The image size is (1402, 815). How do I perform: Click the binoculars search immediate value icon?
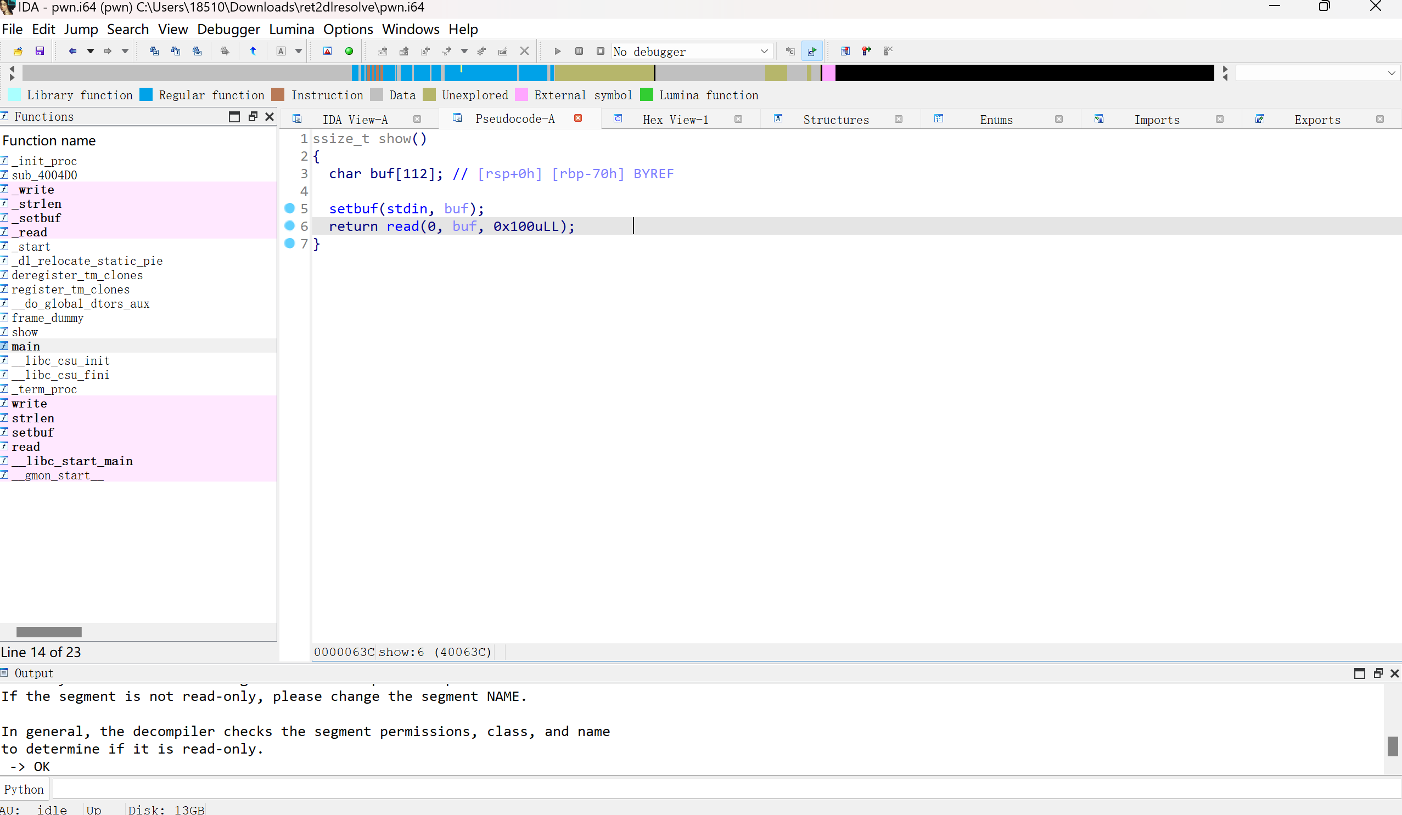pyautogui.click(x=154, y=51)
